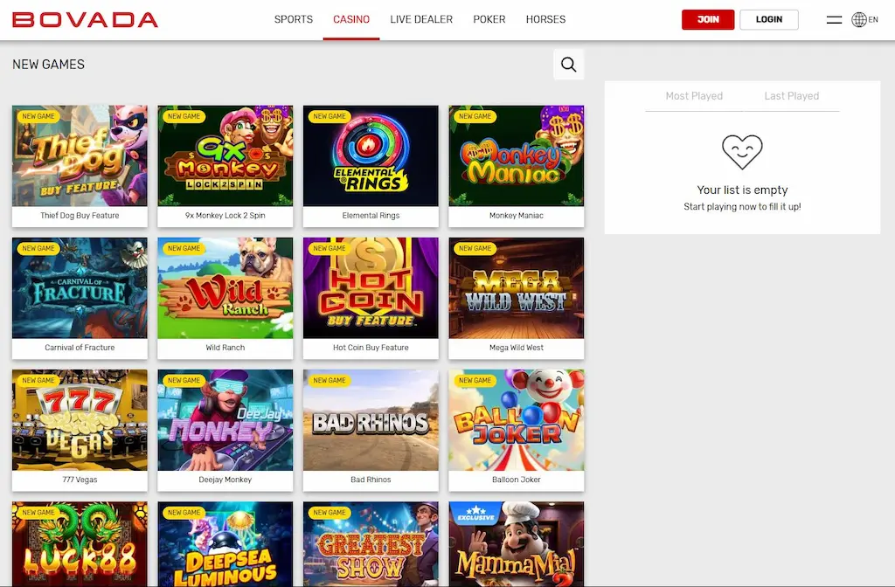Go to Horses section
The width and height of the screenshot is (895, 587).
point(545,19)
